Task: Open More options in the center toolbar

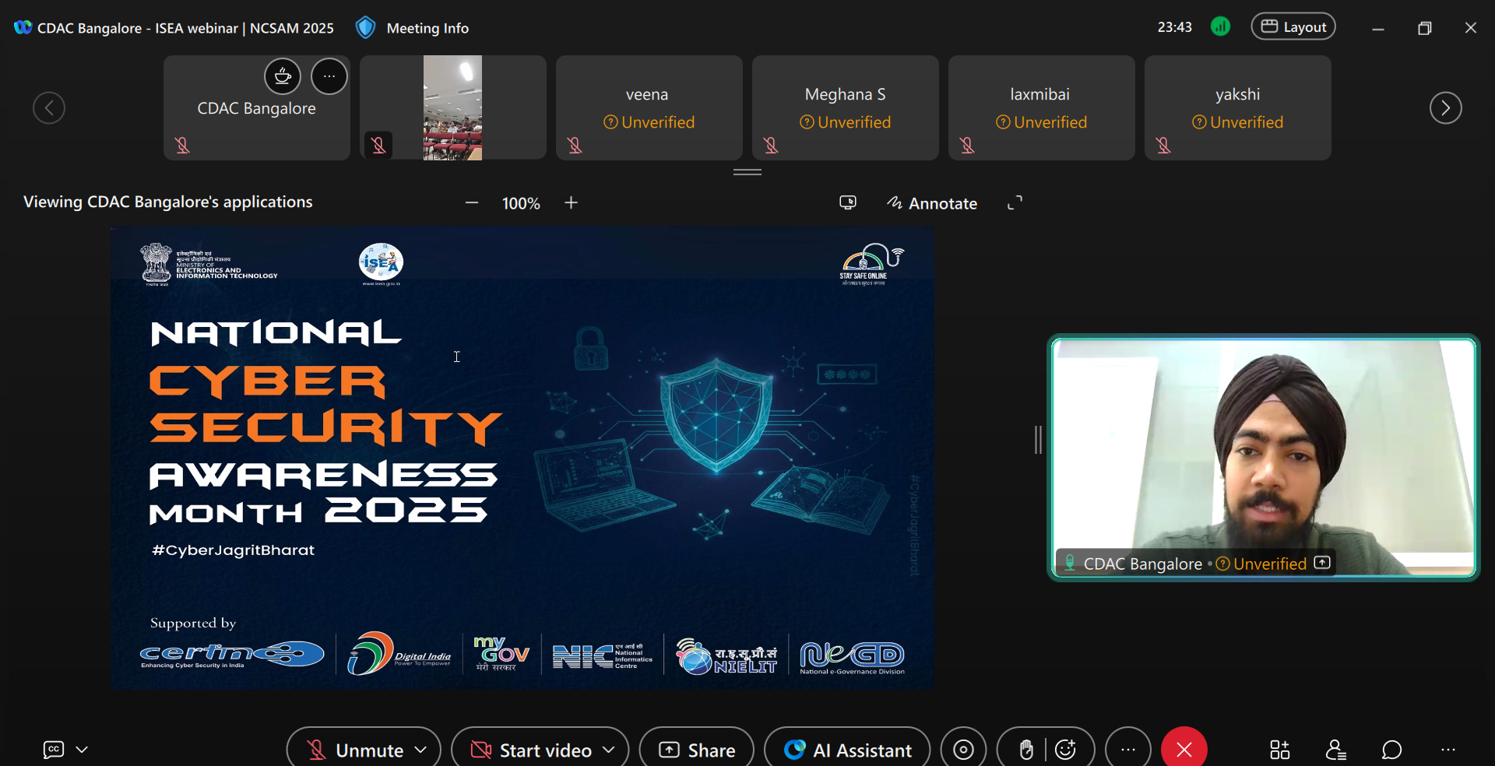Action: (x=1127, y=750)
